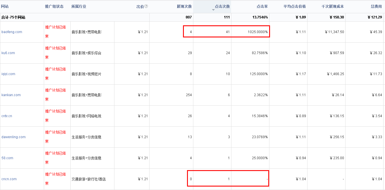This screenshot has height=190, width=385.
Task: Click the 推广组状态 column header
Action: point(54,6)
